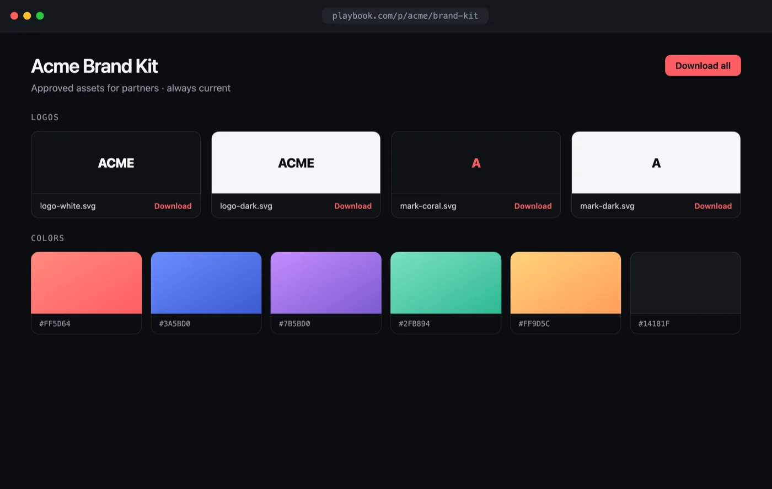This screenshot has width=772, height=489.
Task: Download the mark-dark.svg file
Action: point(713,206)
